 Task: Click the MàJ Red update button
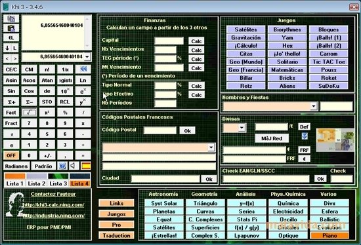pos(272,138)
